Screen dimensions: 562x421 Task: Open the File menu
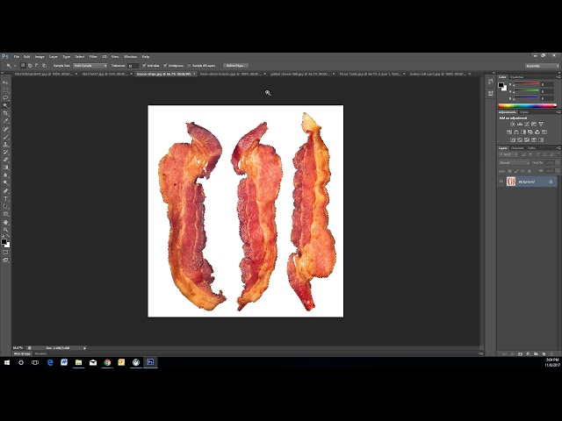17,56
